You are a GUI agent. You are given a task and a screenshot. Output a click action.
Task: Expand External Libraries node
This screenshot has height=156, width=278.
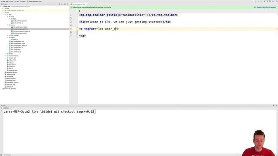pos(9,89)
